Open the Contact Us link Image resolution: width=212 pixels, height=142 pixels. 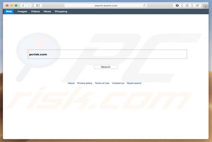pos(118,83)
